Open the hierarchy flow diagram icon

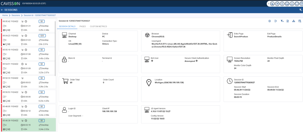point(294,21)
